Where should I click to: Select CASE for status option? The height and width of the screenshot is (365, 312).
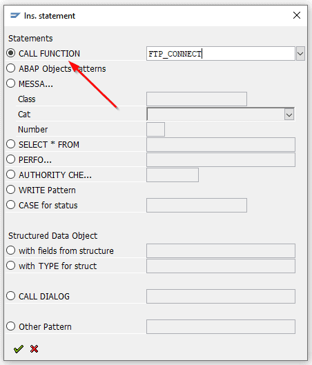[x=11, y=205]
